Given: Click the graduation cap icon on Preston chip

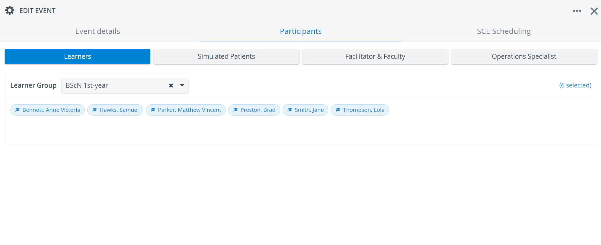Looking at the screenshot, I should point(235,110).
